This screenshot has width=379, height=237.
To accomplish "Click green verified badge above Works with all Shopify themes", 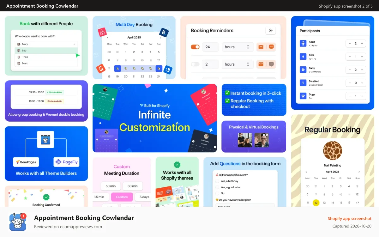I will click(x=177, y=165).
